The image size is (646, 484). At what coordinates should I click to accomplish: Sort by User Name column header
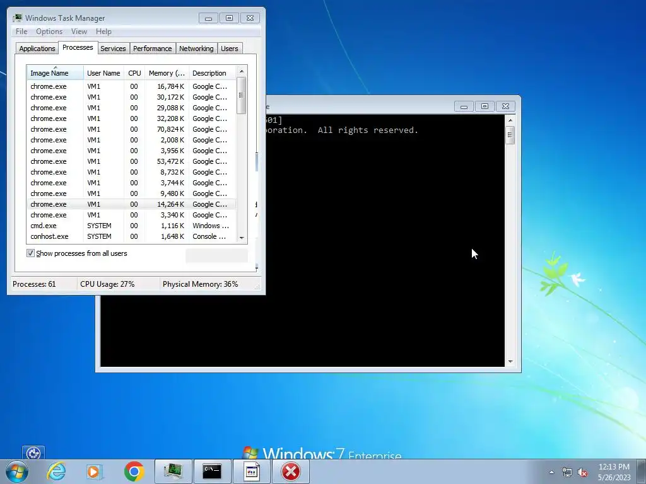click(x=103, y=73)
